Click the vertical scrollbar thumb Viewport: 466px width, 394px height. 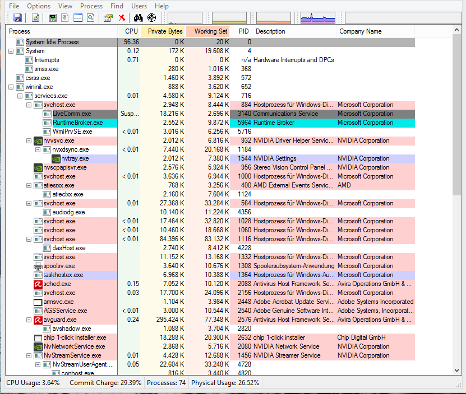click(457, 115)
